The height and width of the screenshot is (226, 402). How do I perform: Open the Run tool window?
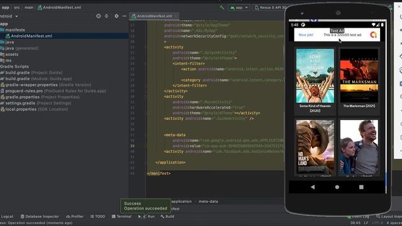point(146,217)
